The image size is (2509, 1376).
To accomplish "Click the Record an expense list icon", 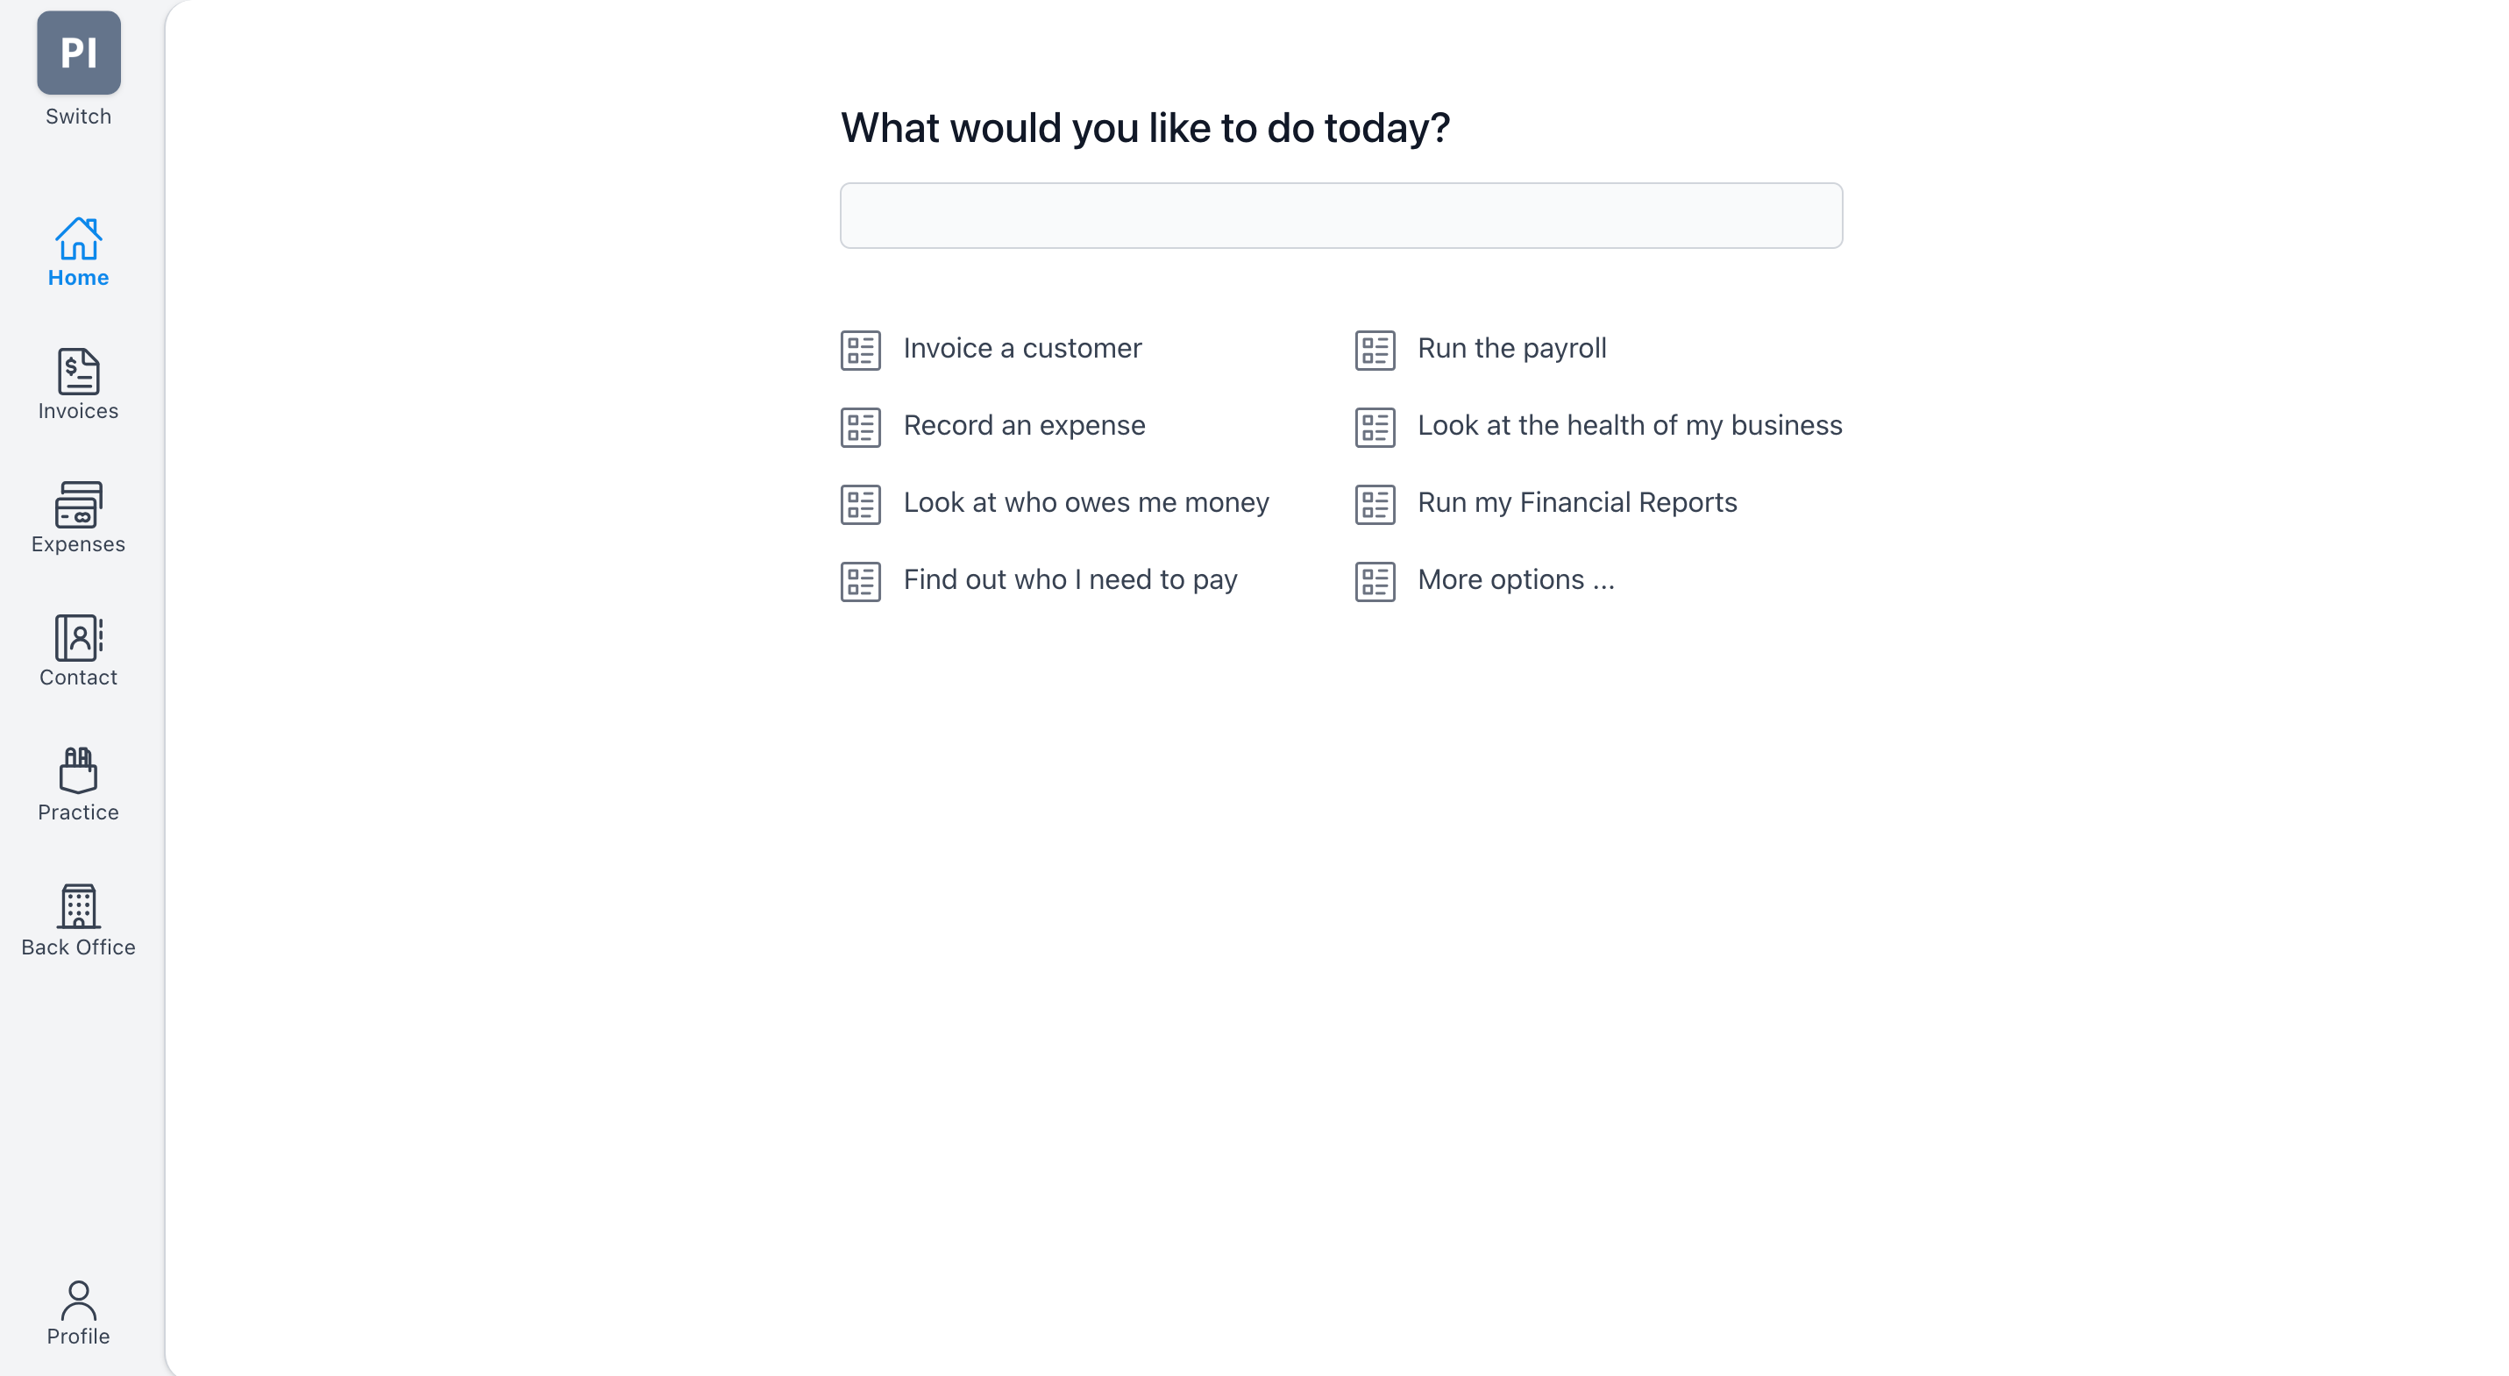I will (x=860, y=426).
